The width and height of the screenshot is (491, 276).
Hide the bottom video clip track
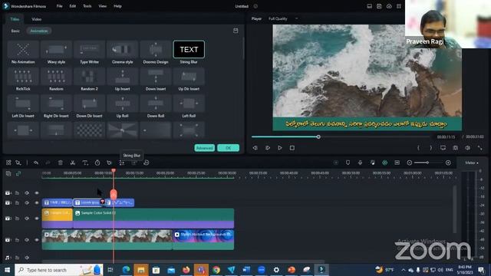point(37,240)
